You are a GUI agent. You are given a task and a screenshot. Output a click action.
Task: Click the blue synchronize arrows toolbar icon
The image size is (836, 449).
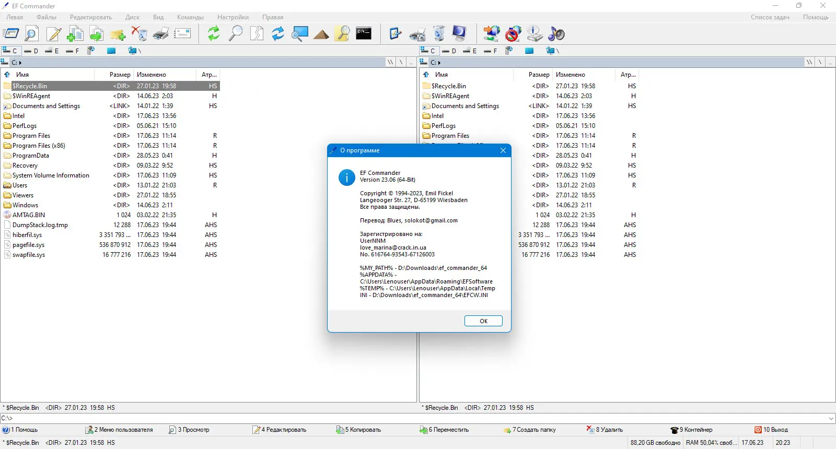[278, 34]
